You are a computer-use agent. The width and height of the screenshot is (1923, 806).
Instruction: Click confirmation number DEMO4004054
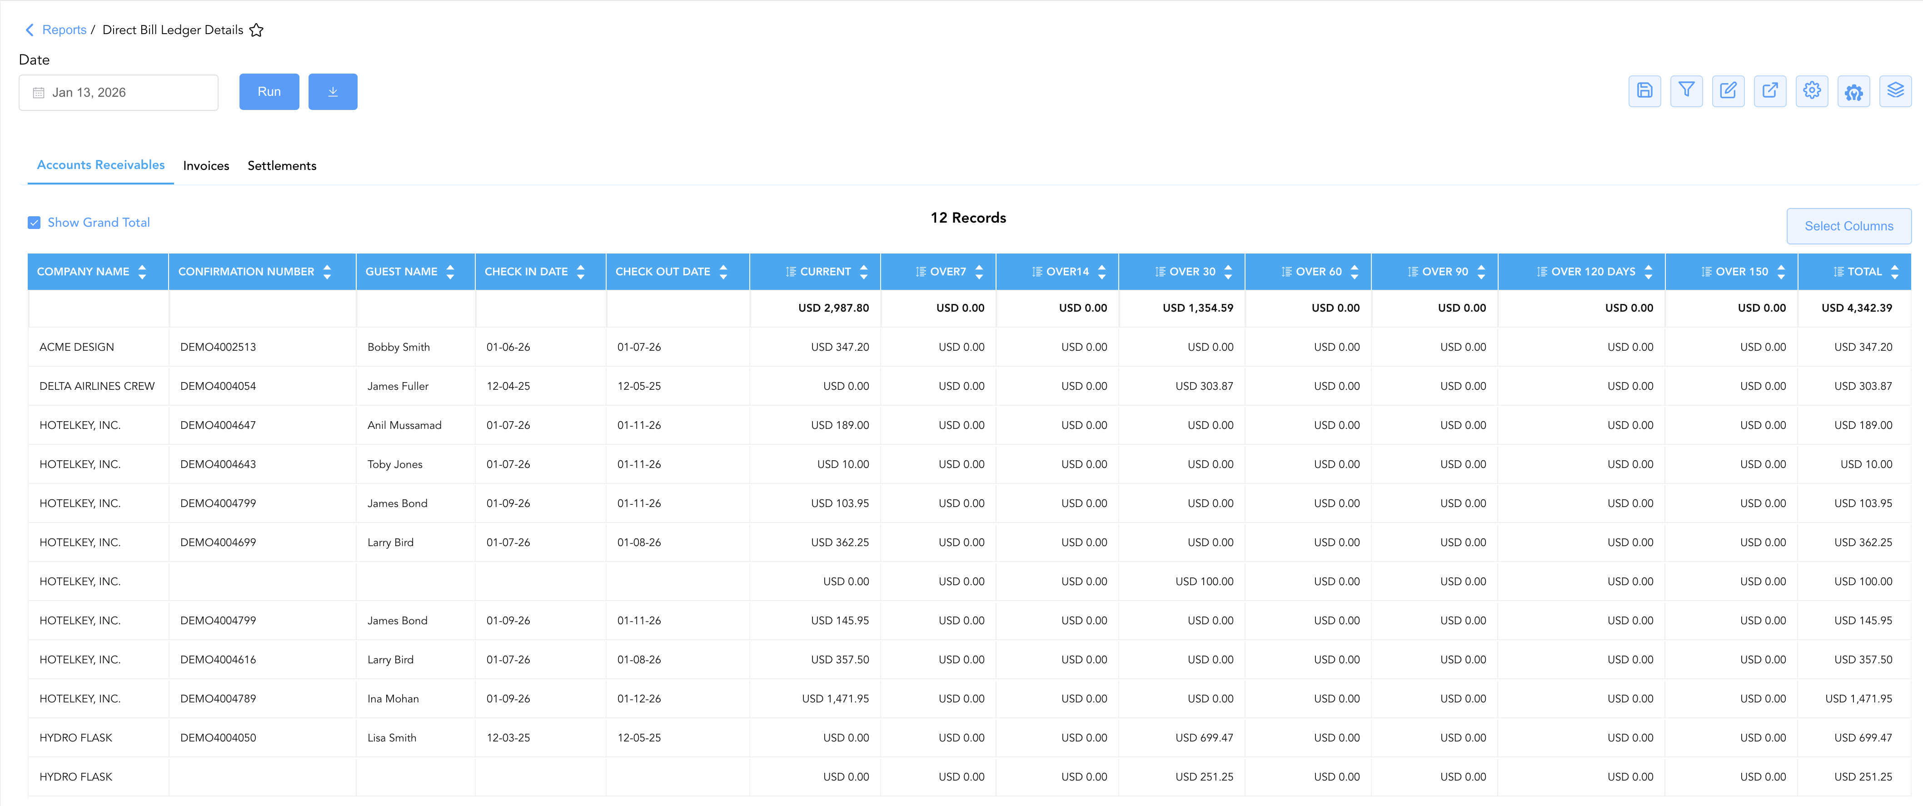(x=218, y=386)
